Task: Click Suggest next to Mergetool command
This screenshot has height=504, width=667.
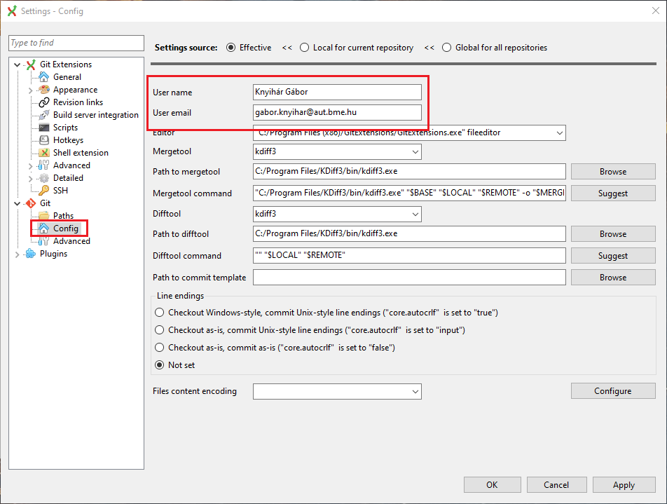Action: click(x=612, y=193)
